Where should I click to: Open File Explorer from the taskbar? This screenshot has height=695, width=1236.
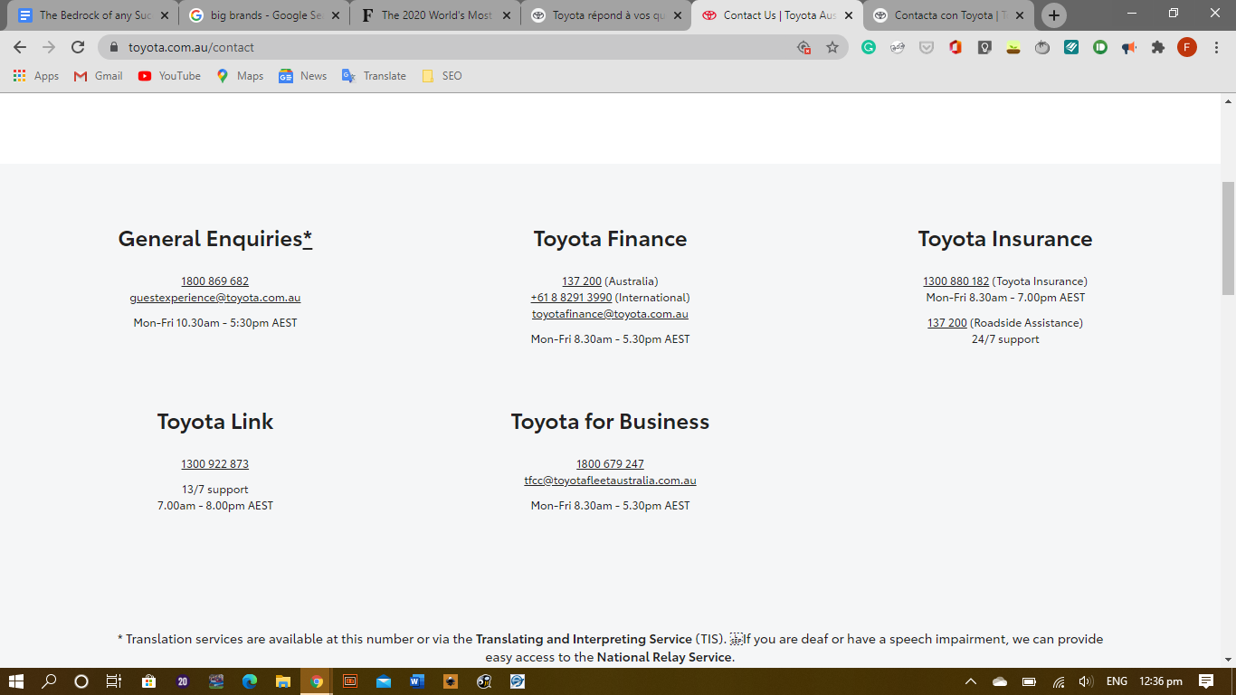283,681
